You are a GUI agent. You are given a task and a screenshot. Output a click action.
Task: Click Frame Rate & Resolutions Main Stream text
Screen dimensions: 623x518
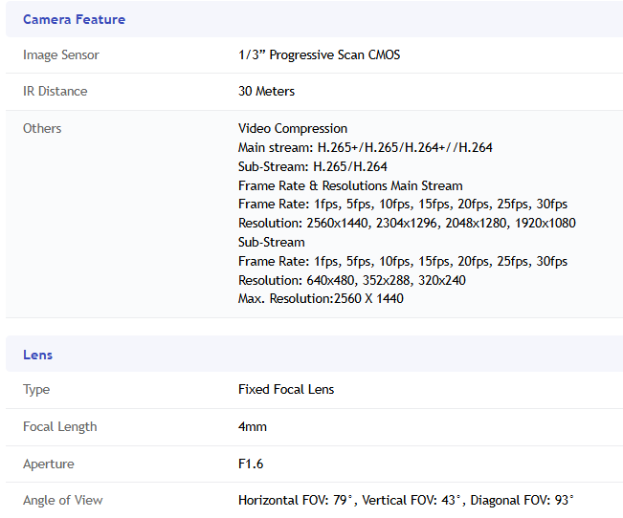click(x=350, y=185)
